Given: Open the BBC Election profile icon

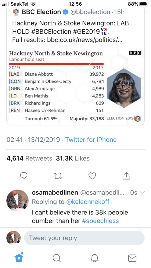Looking at the screenshot, I should click(16, 12).
